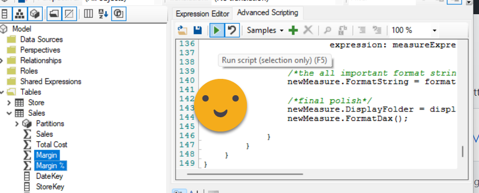
Task: Select the Total Cost measure
Action: pyautogui.click(x=52, y=145)
